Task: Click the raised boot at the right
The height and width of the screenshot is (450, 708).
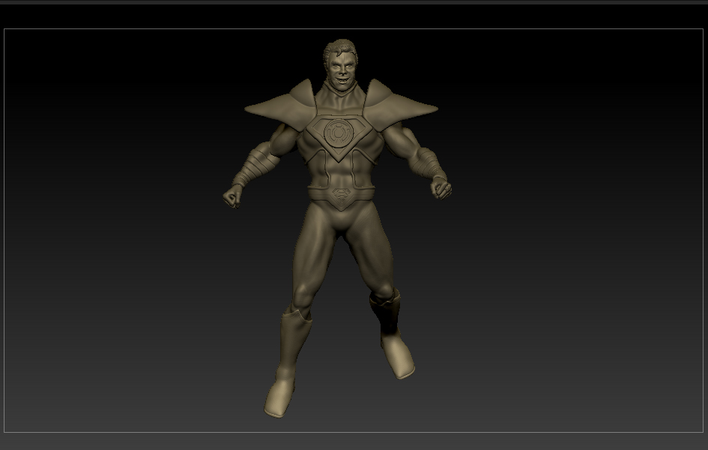Action: 391,333
